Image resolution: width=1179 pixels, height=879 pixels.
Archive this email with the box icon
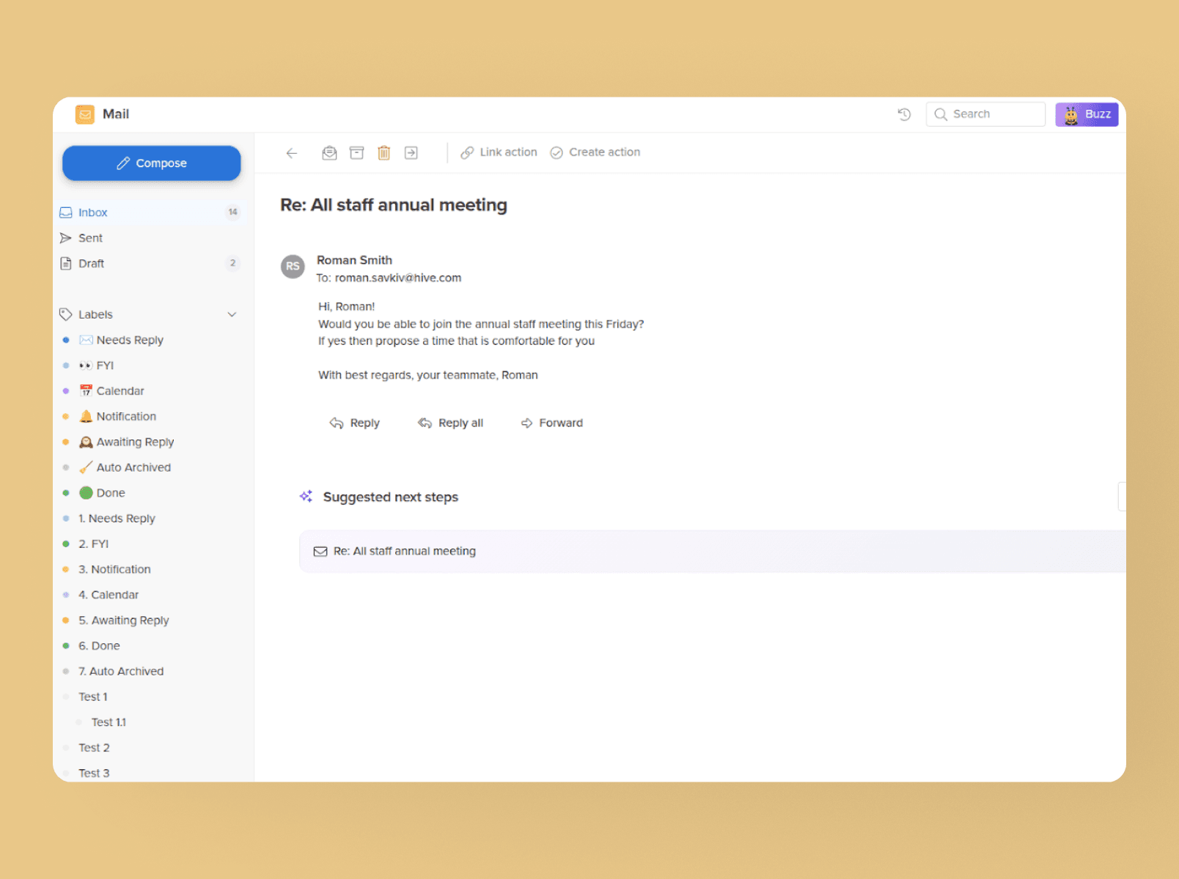point(356,153)
